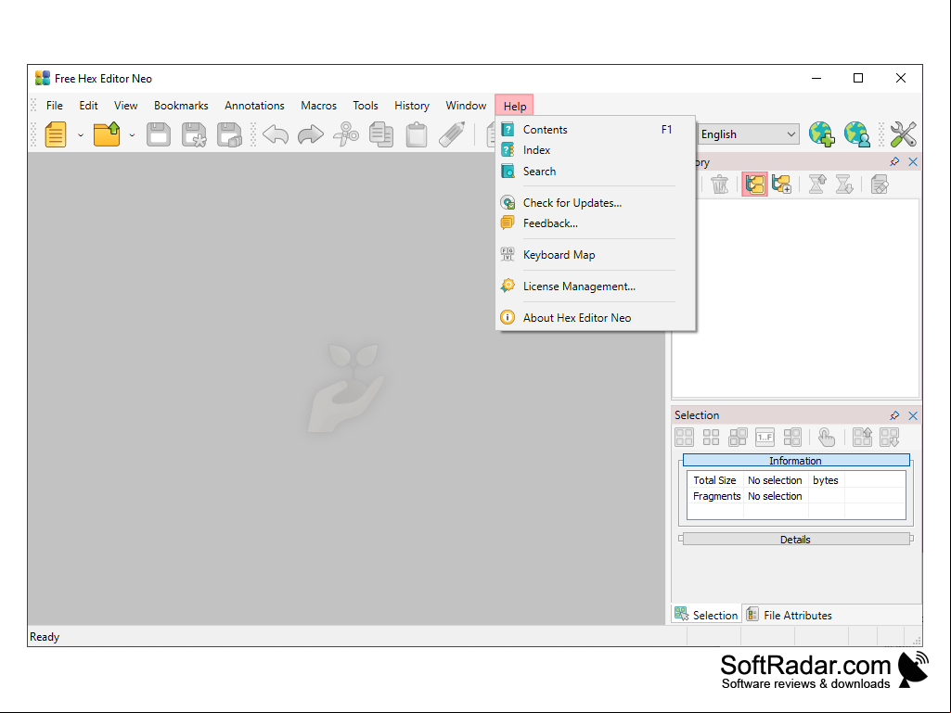This screenshot has height=713, width=951.
Task: Click the Copy documents icon
Action: pyautogui.click(x=381, y=134)
